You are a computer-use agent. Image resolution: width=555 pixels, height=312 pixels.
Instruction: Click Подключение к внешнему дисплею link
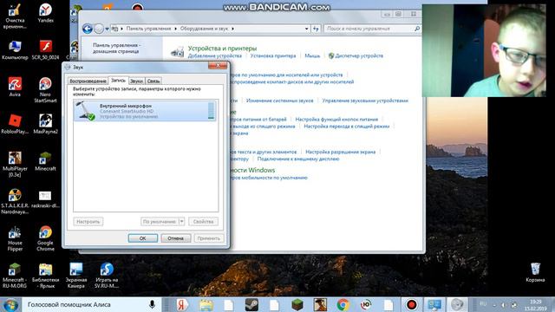tap(298, 159)
